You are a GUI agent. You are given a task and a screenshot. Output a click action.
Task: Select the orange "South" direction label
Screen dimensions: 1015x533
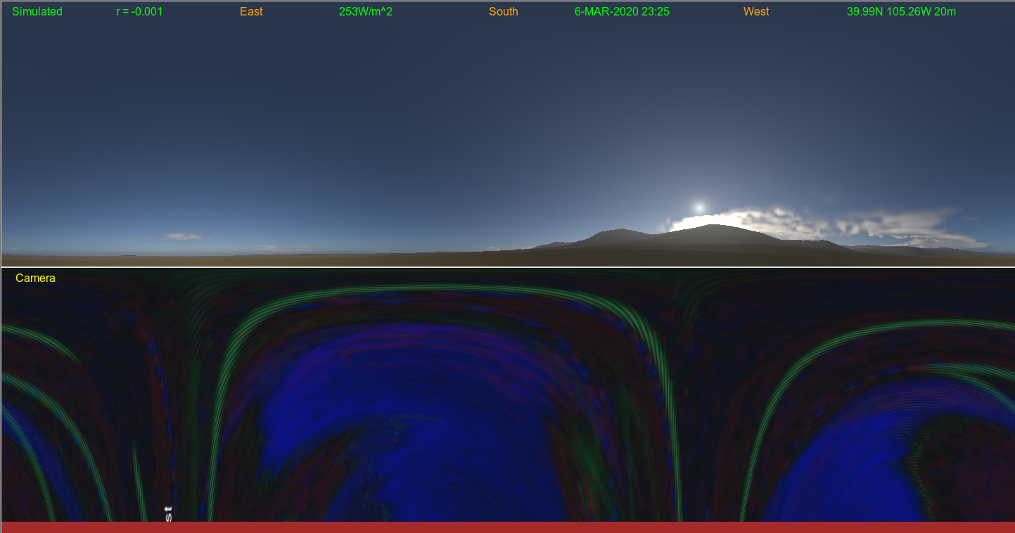pos(504,12)
